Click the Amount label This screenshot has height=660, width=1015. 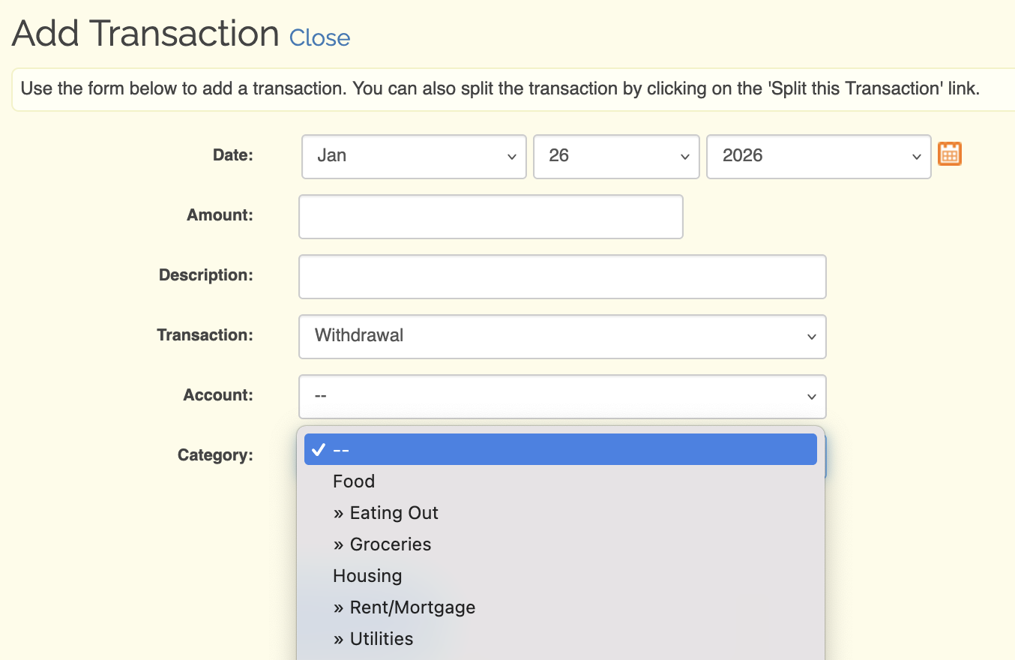point(220,215)
